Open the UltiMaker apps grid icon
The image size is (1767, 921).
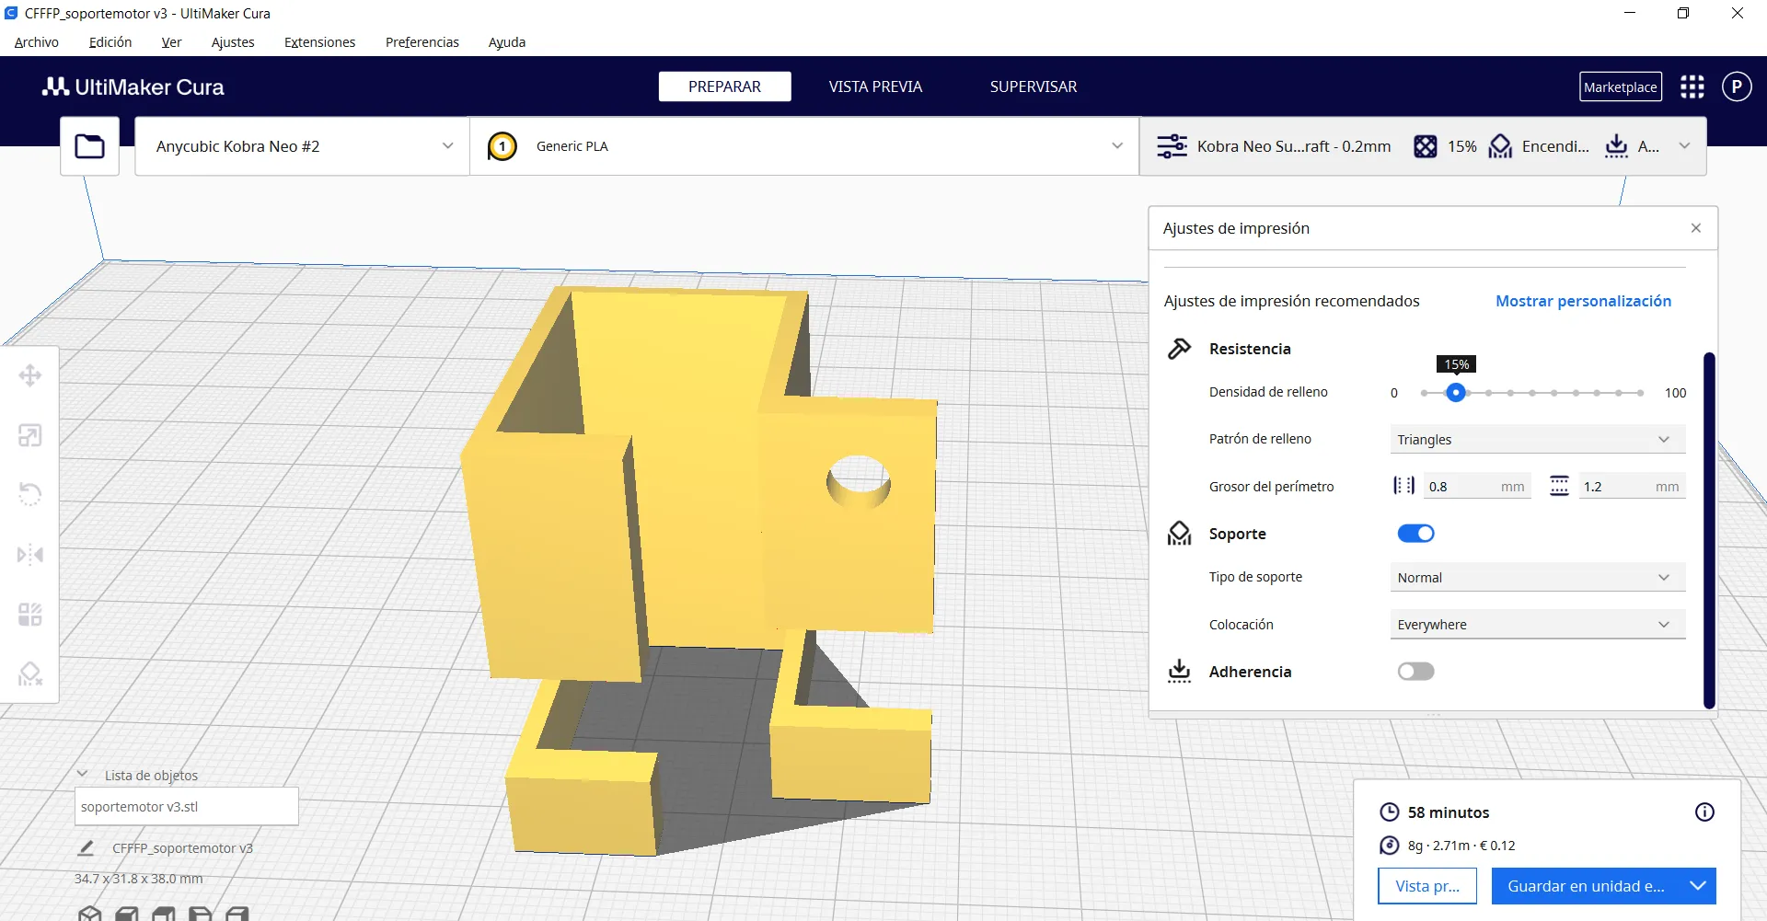[1692, 87]
